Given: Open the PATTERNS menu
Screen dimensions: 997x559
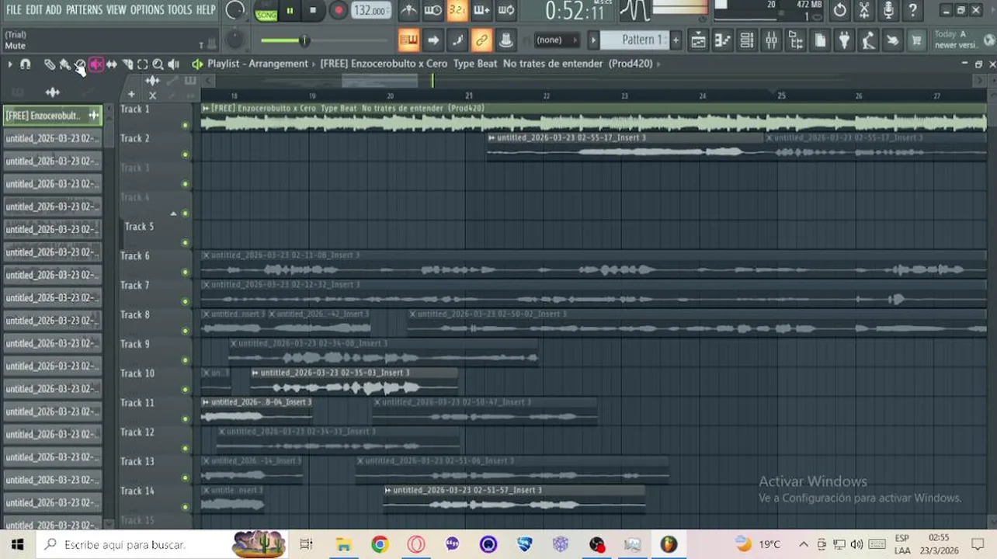Looking at the screenshot, I should 84,10.
